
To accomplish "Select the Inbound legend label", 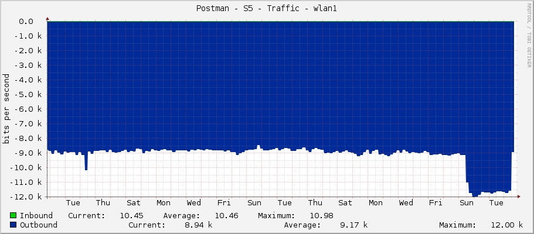I will point(36,216).
